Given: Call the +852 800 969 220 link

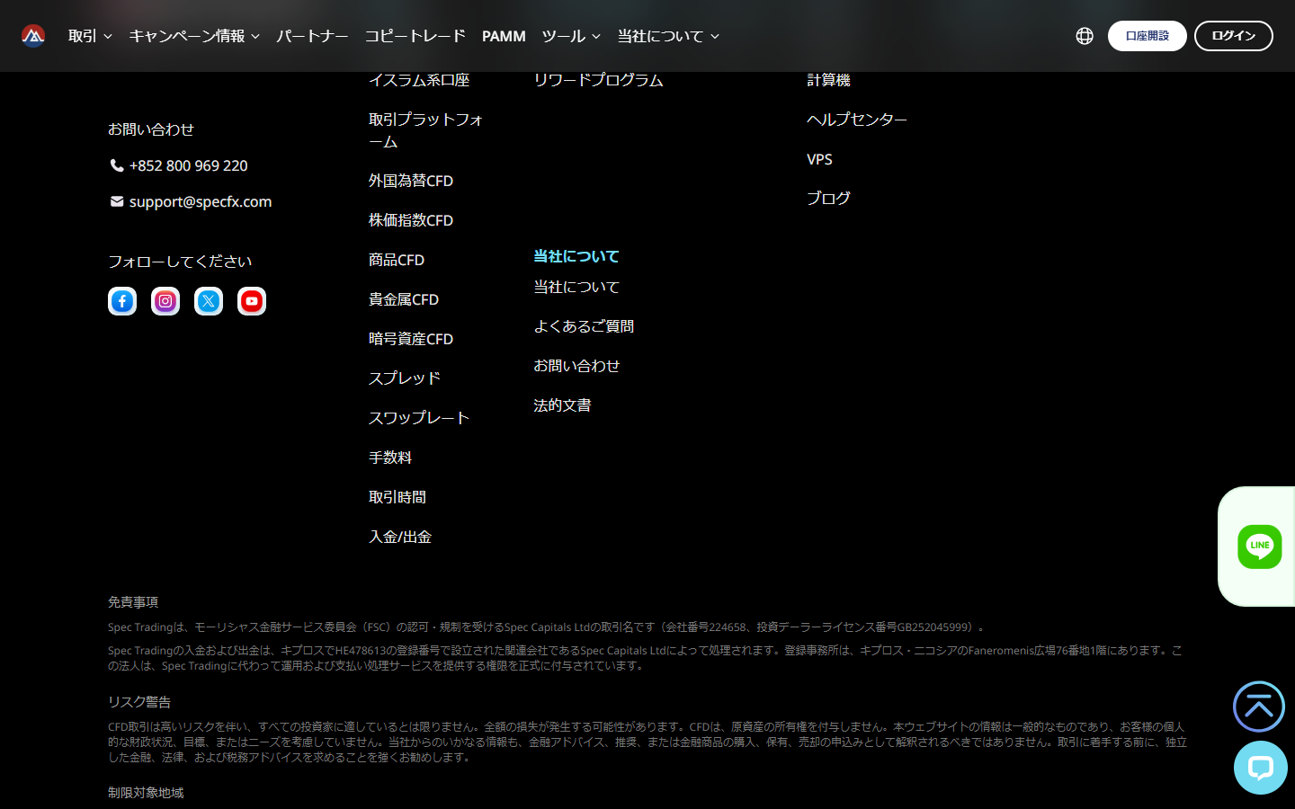Looking at the screenshot, I should tap(189, 165).
